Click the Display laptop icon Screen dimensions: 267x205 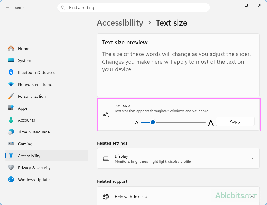(x=106, y=159)
